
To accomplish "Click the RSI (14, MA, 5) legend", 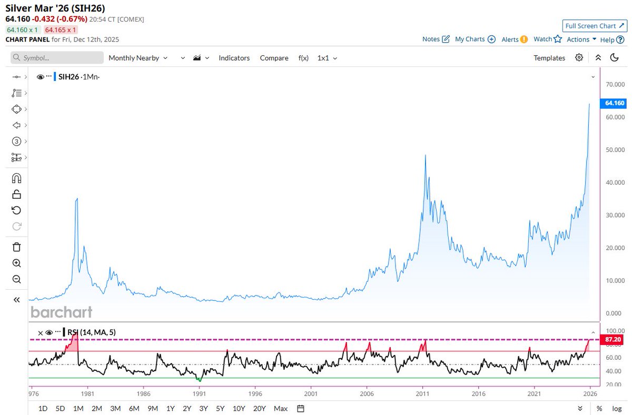I will coord(91,332).
